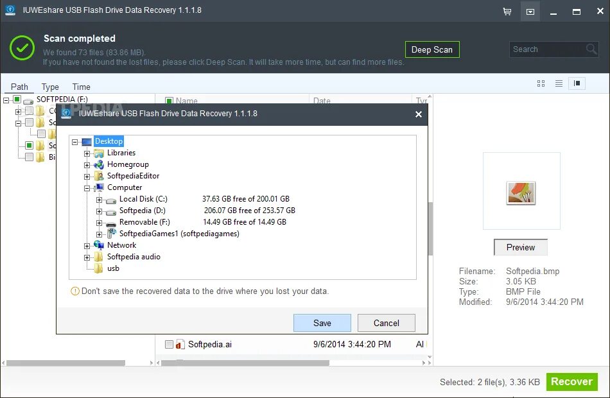Expand the Libraries node
This screenshot has width=610, height=398.
click(87, 153)
